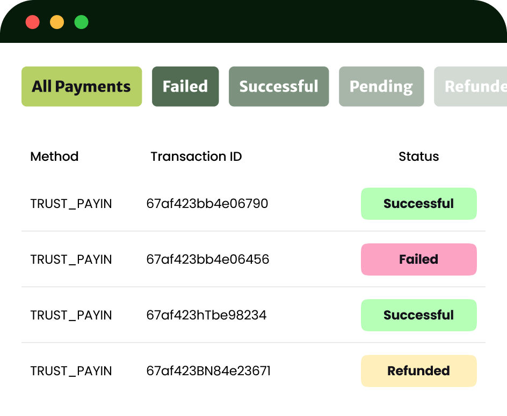Open transaction ID 67af423BN84e23671
507x416 pixels.
[x=208, y=371]
